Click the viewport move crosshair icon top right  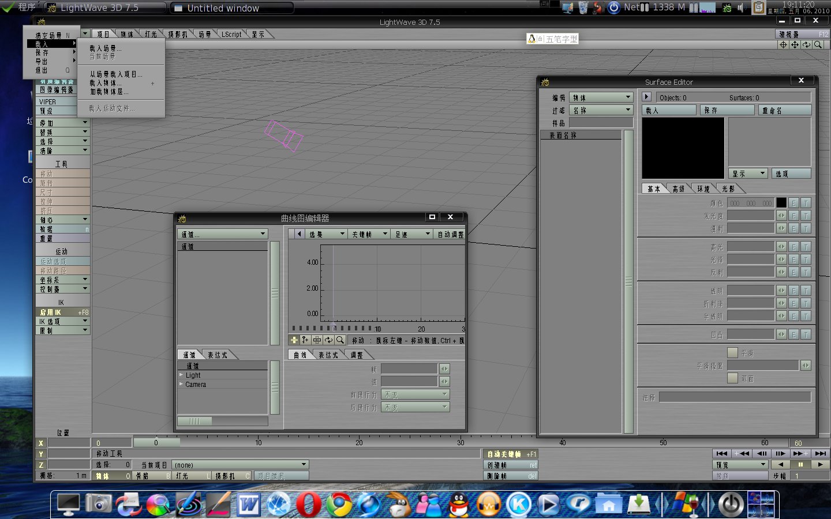783,44
